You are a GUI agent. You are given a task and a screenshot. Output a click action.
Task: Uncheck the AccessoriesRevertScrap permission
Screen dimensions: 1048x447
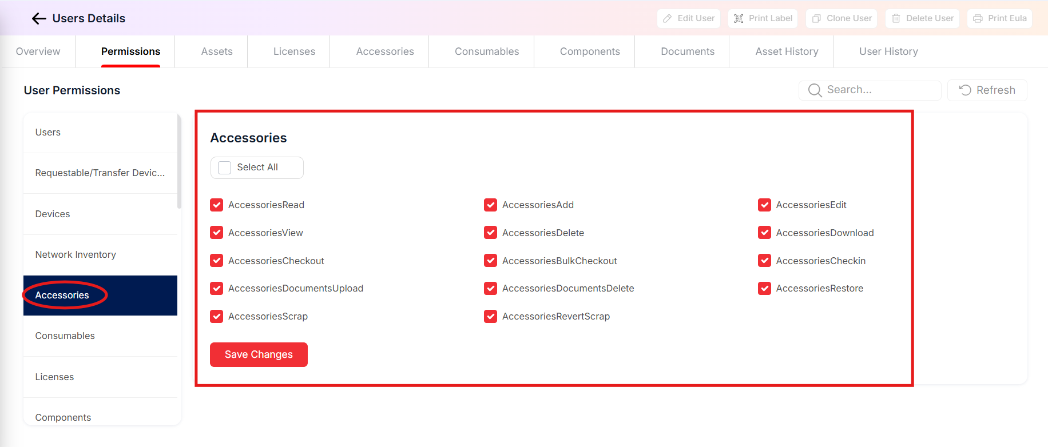[490, 316]
